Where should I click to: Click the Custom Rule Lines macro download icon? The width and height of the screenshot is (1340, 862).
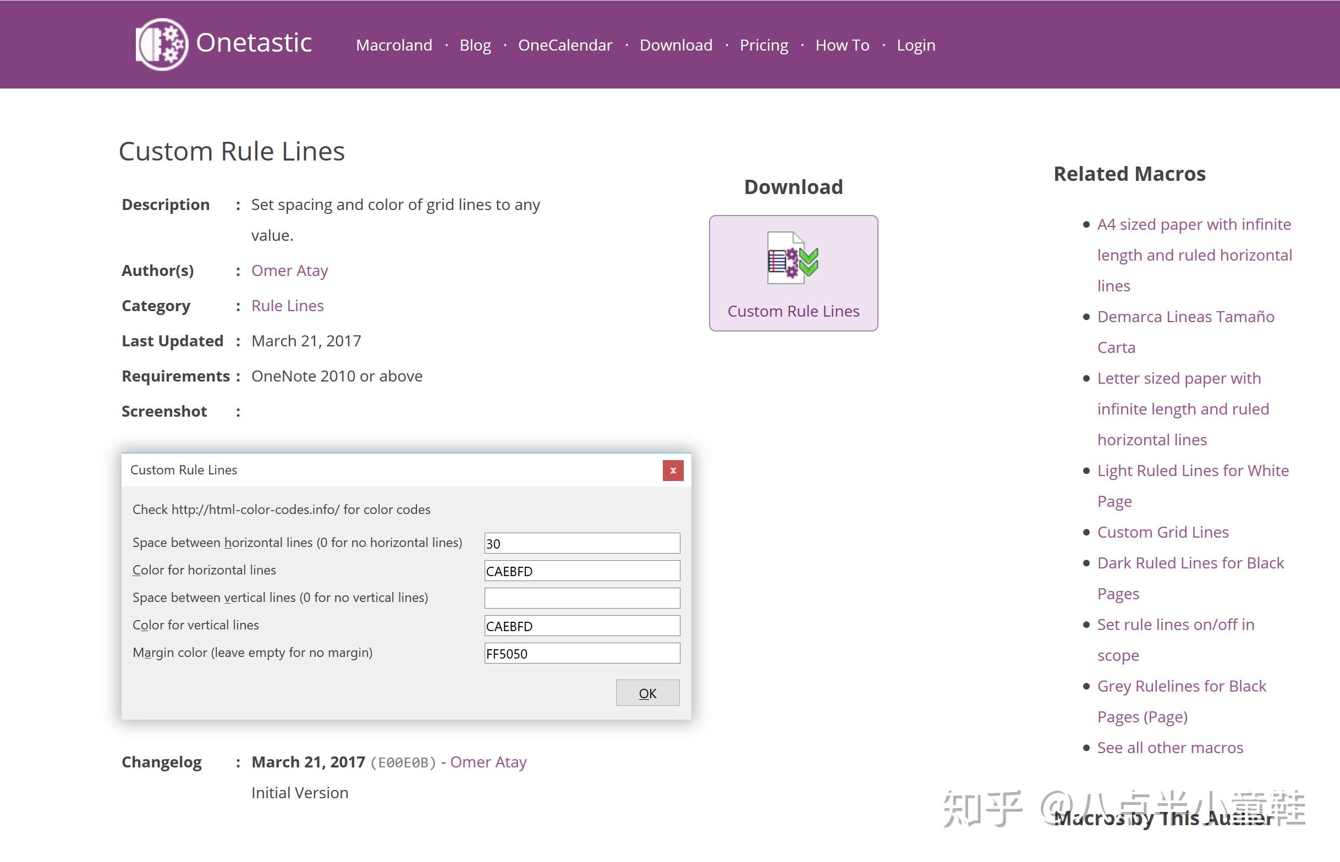click(792, 258)
